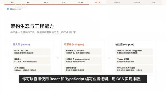Open the 是什么 chapter tab
This screenshot has height=93, width=166.
click(x=46, y=2)
